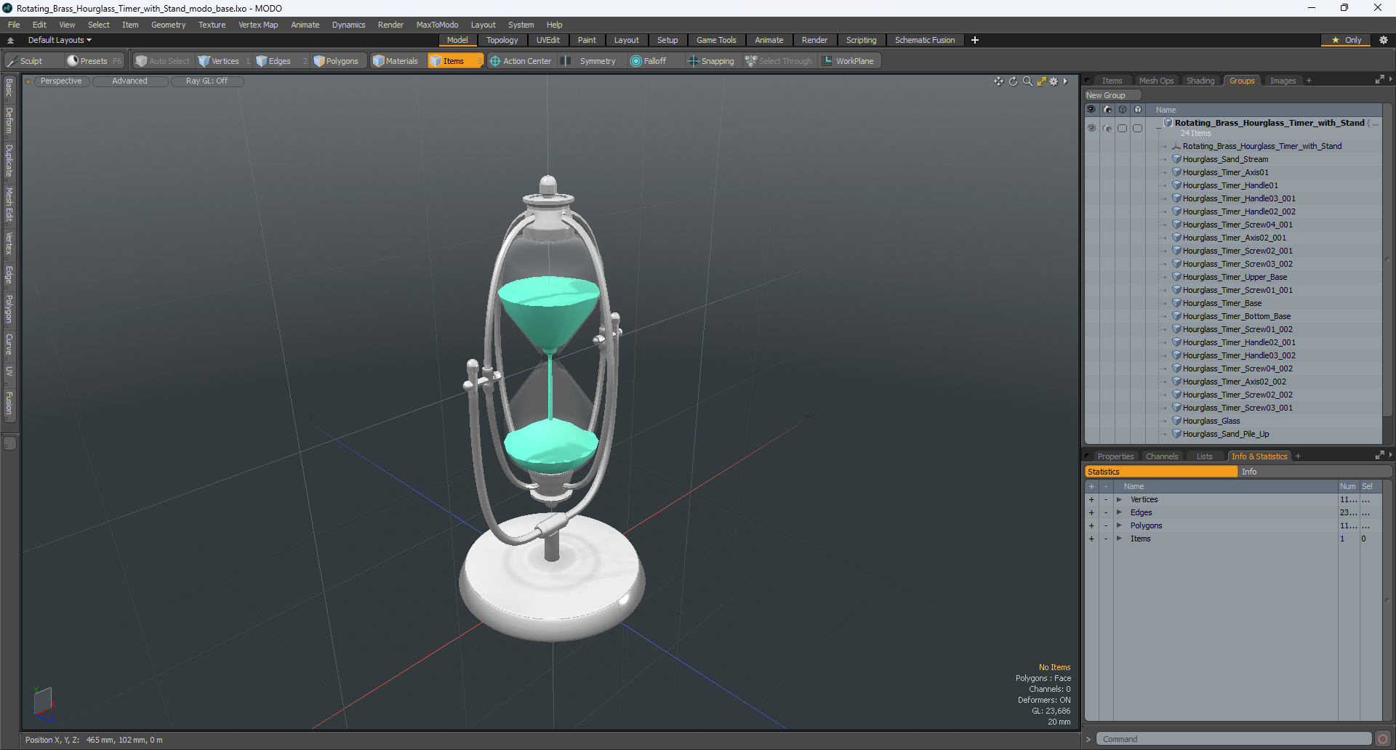The height and width of the screenshot is (750, 1396).
Task: Click the viewport rotate icon
Action: pyautogui.click(x=1013, y=81)
